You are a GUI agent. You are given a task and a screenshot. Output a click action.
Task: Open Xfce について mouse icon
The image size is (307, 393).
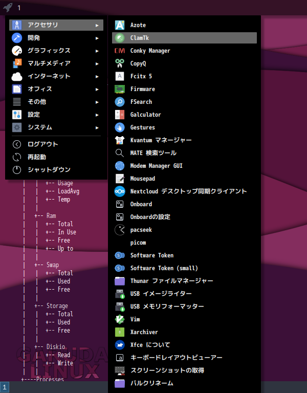click(x=120, y=345)
